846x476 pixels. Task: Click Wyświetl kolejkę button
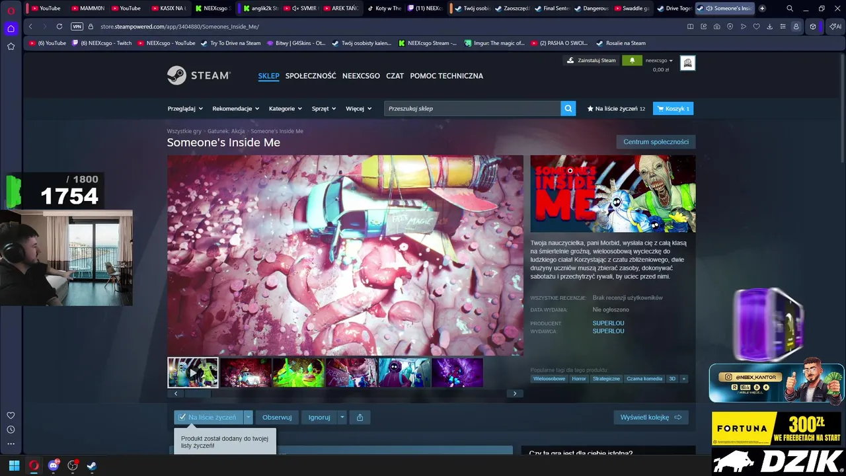651,417
